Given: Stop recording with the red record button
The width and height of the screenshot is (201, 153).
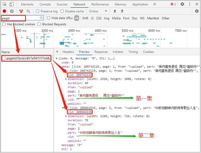Looking at the screenshot, I should [4, 11].
